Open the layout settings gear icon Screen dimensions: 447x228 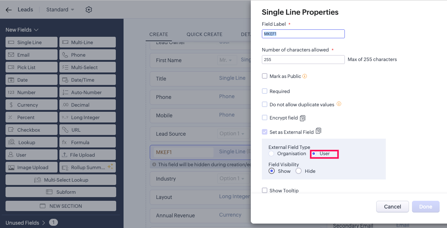tap(89, 10)
